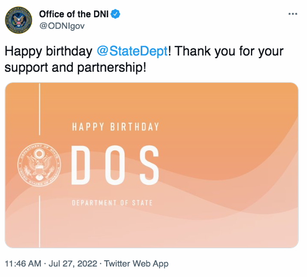Viewport: 307px width, 277px height.
Task: Open the ODNI seal profile avatar
Action: click(19, 20)
